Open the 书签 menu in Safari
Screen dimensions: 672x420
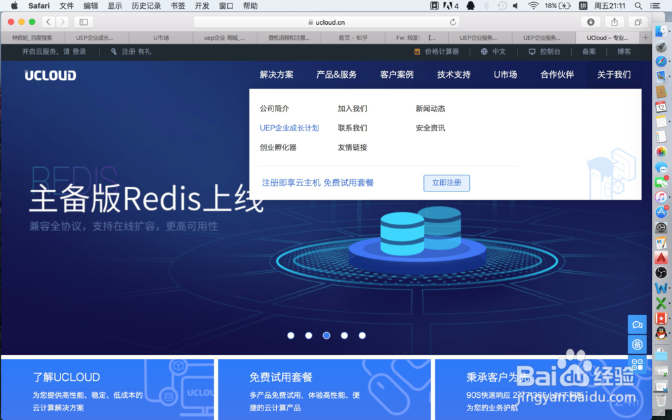[177, 6]
